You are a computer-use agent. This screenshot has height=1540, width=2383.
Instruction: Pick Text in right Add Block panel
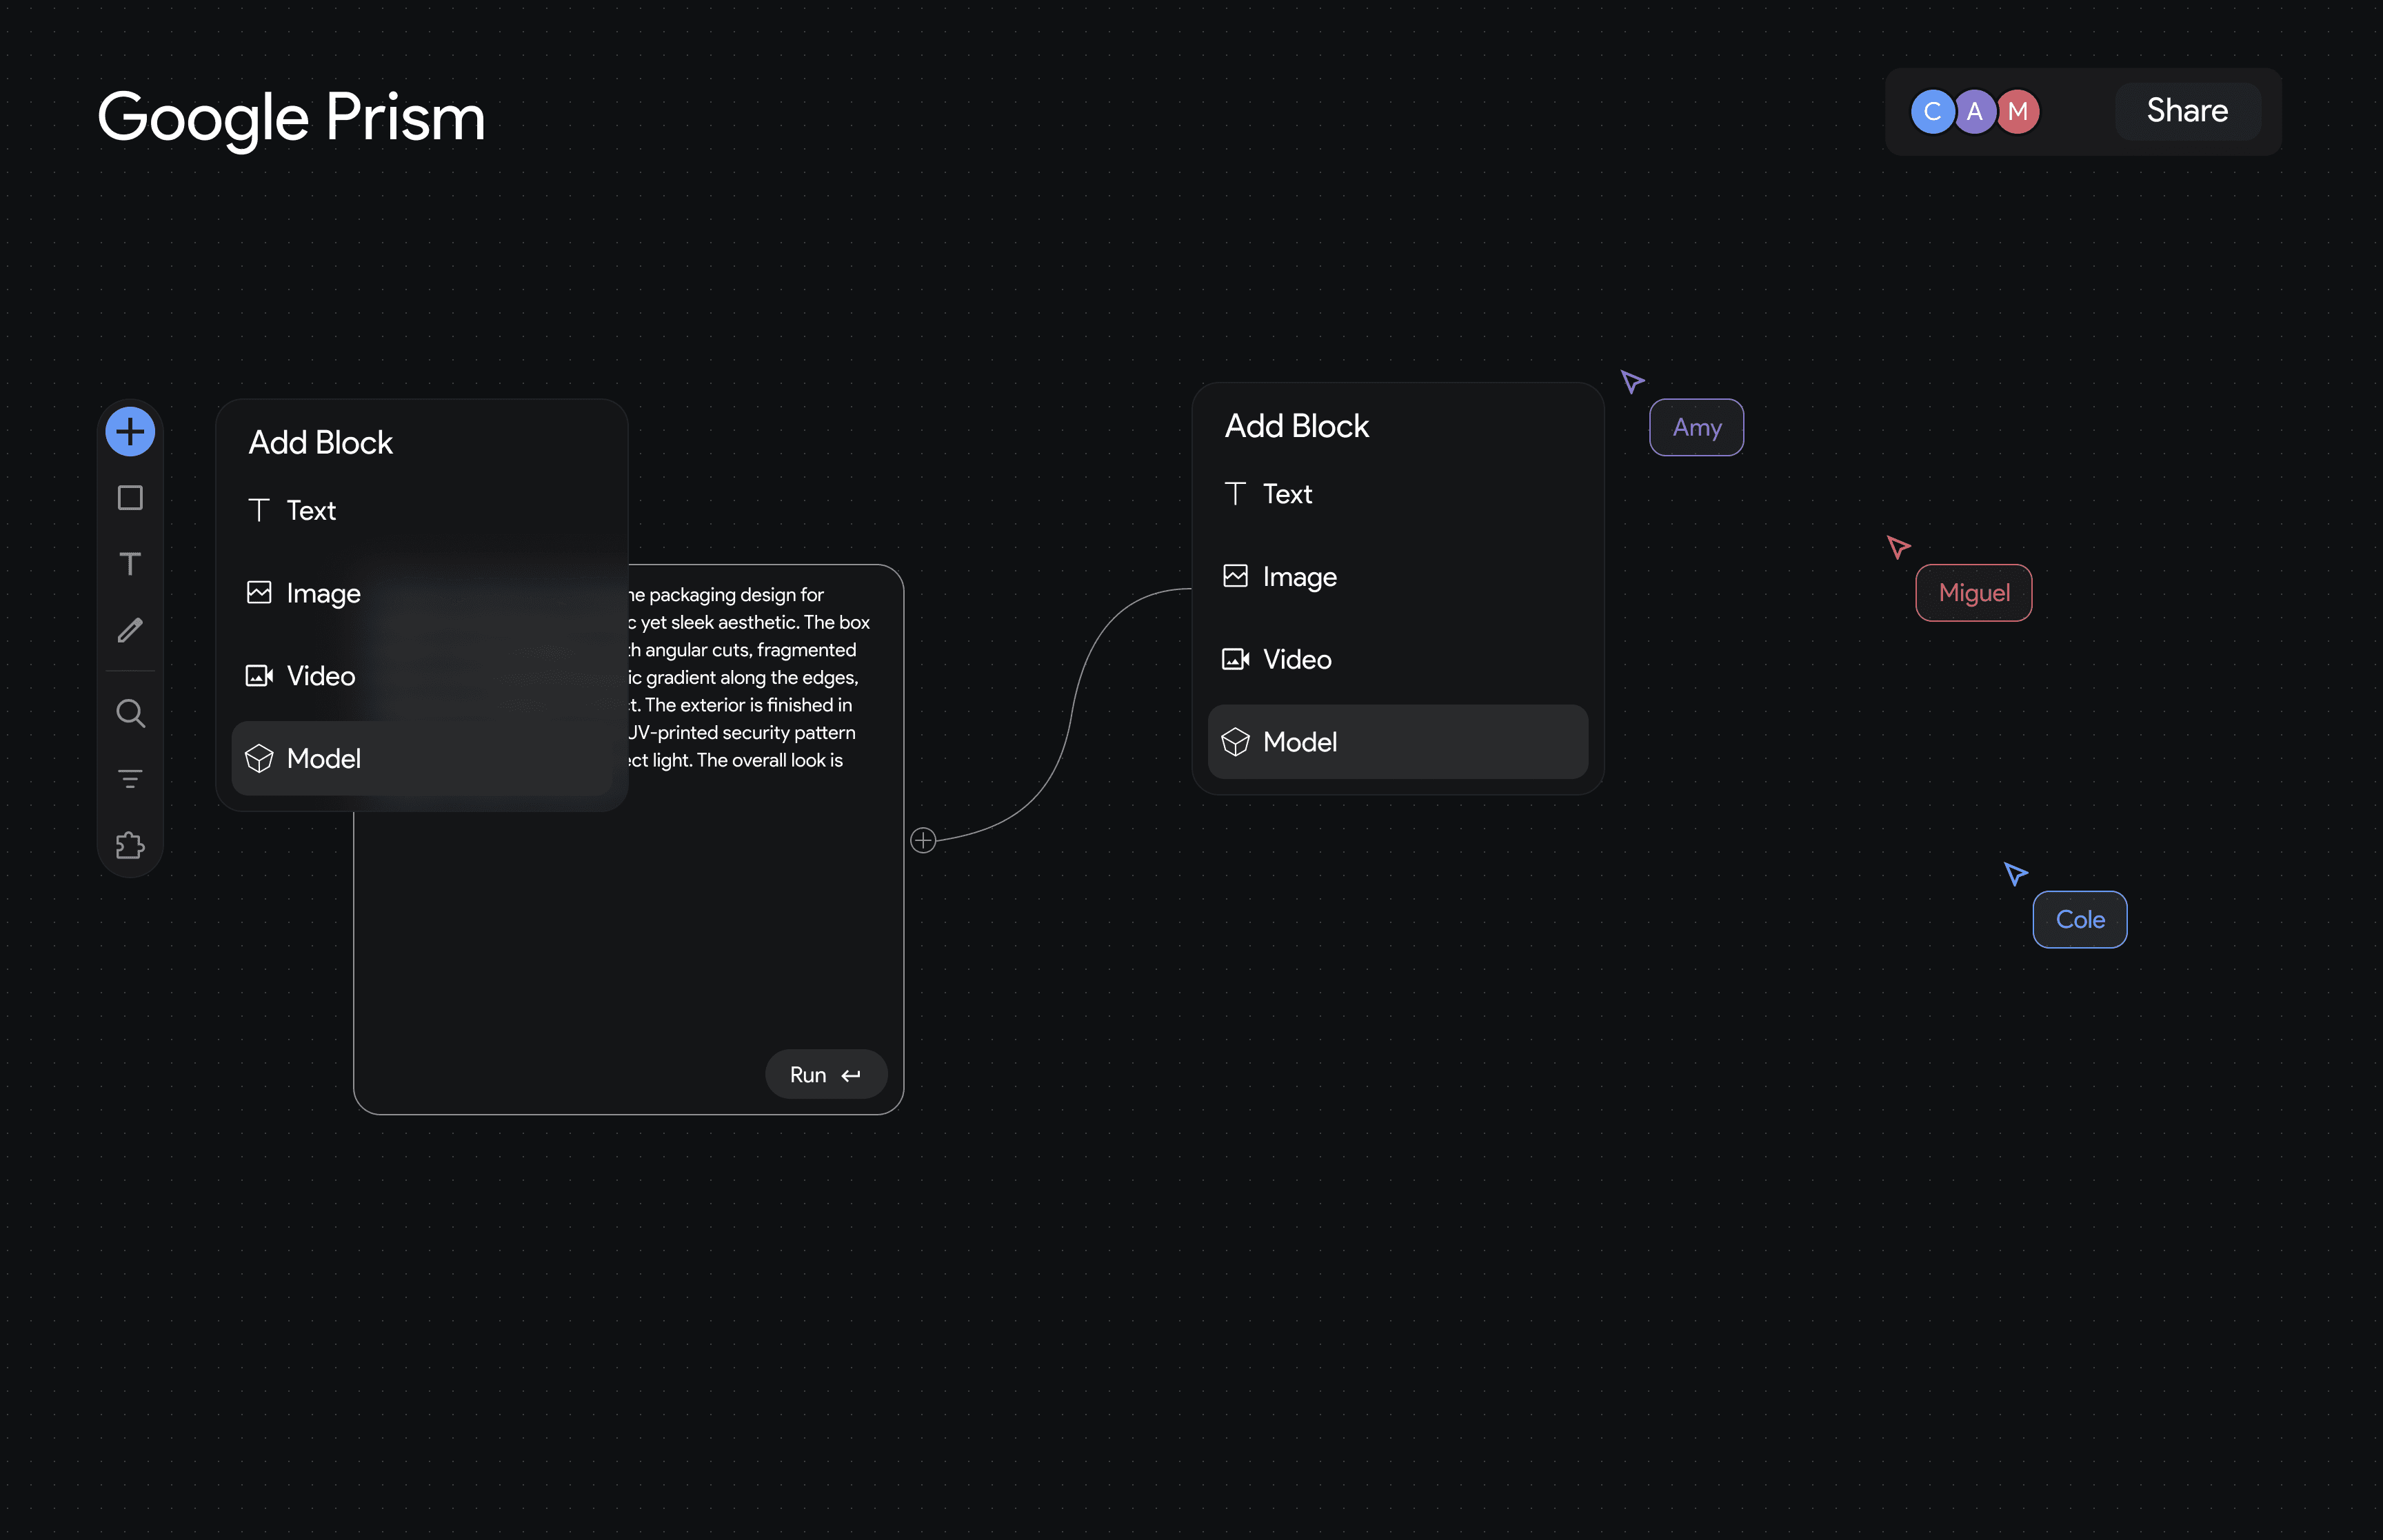(1287, 494)
